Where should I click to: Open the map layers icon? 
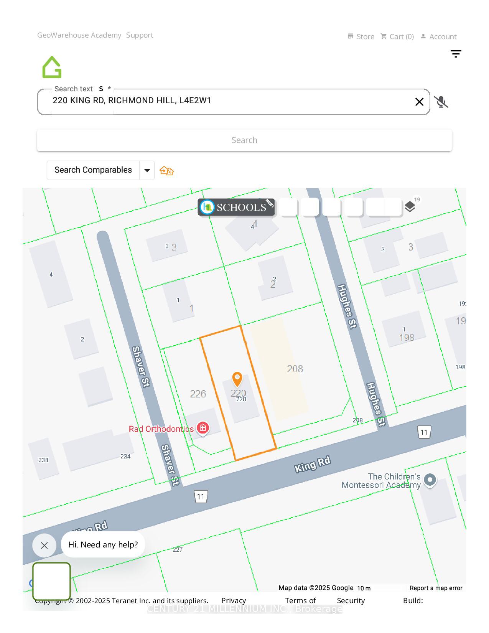click(410, 207)
